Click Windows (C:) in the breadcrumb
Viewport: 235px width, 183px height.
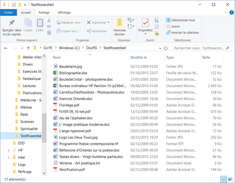[x=69, y=48]
